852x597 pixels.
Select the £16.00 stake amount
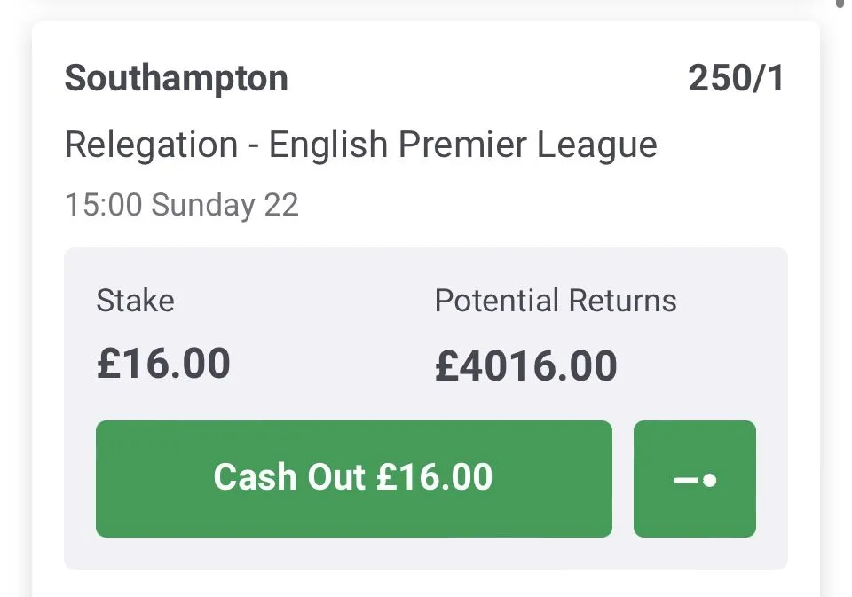point(163,364)
